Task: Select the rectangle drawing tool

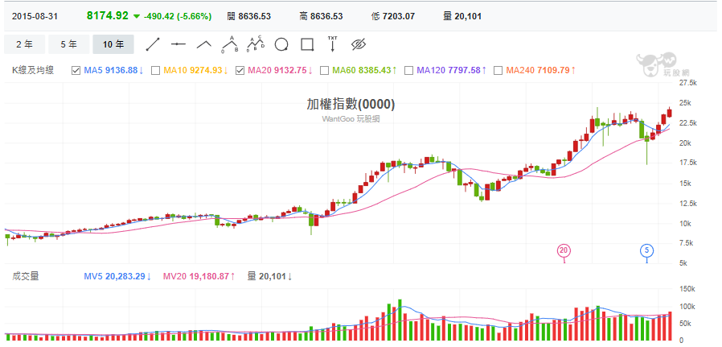Action: click(307, 43)
